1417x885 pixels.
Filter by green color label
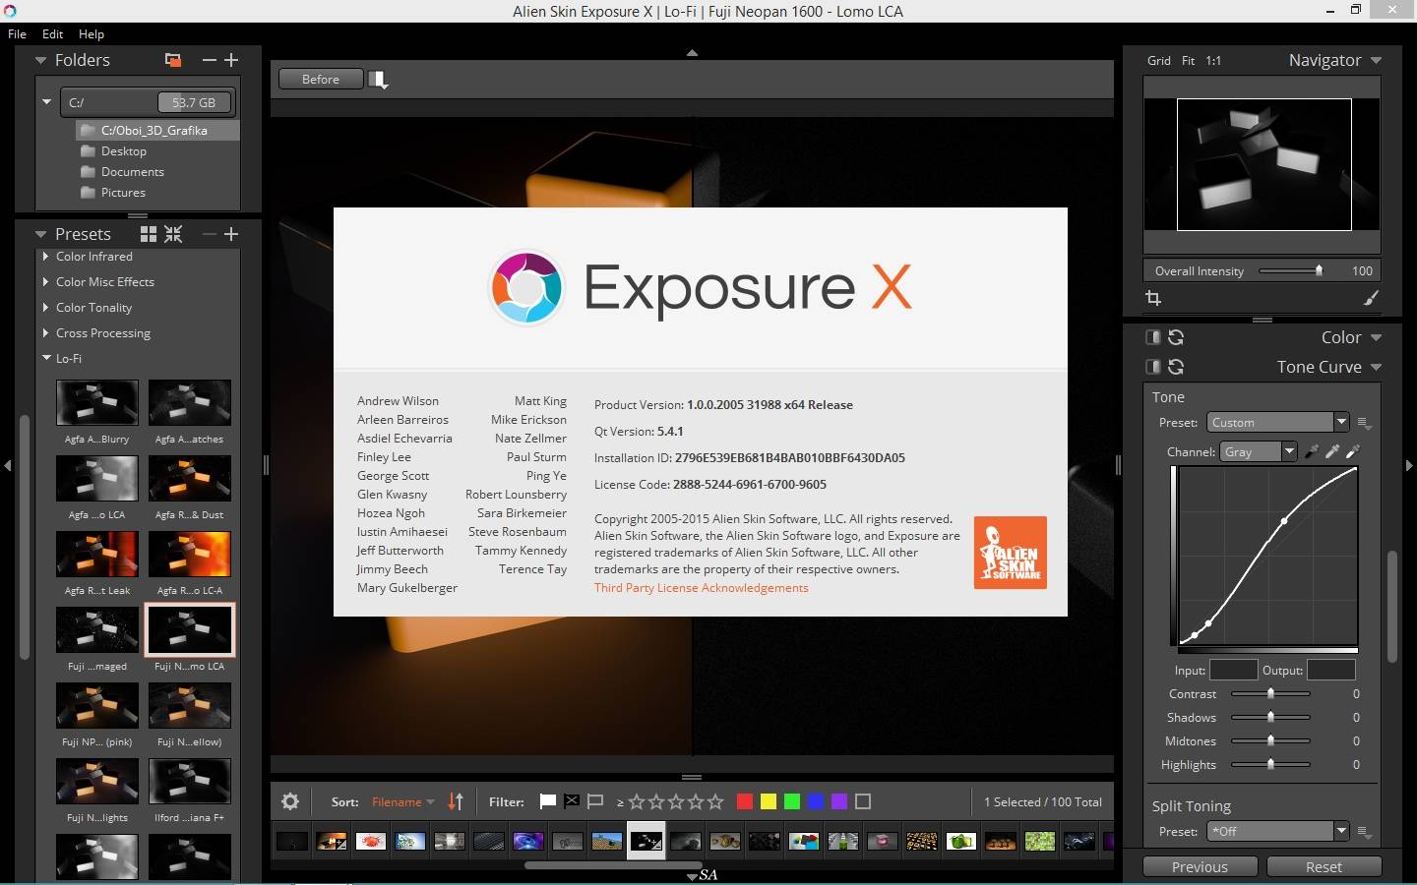(x=792, y=801)
